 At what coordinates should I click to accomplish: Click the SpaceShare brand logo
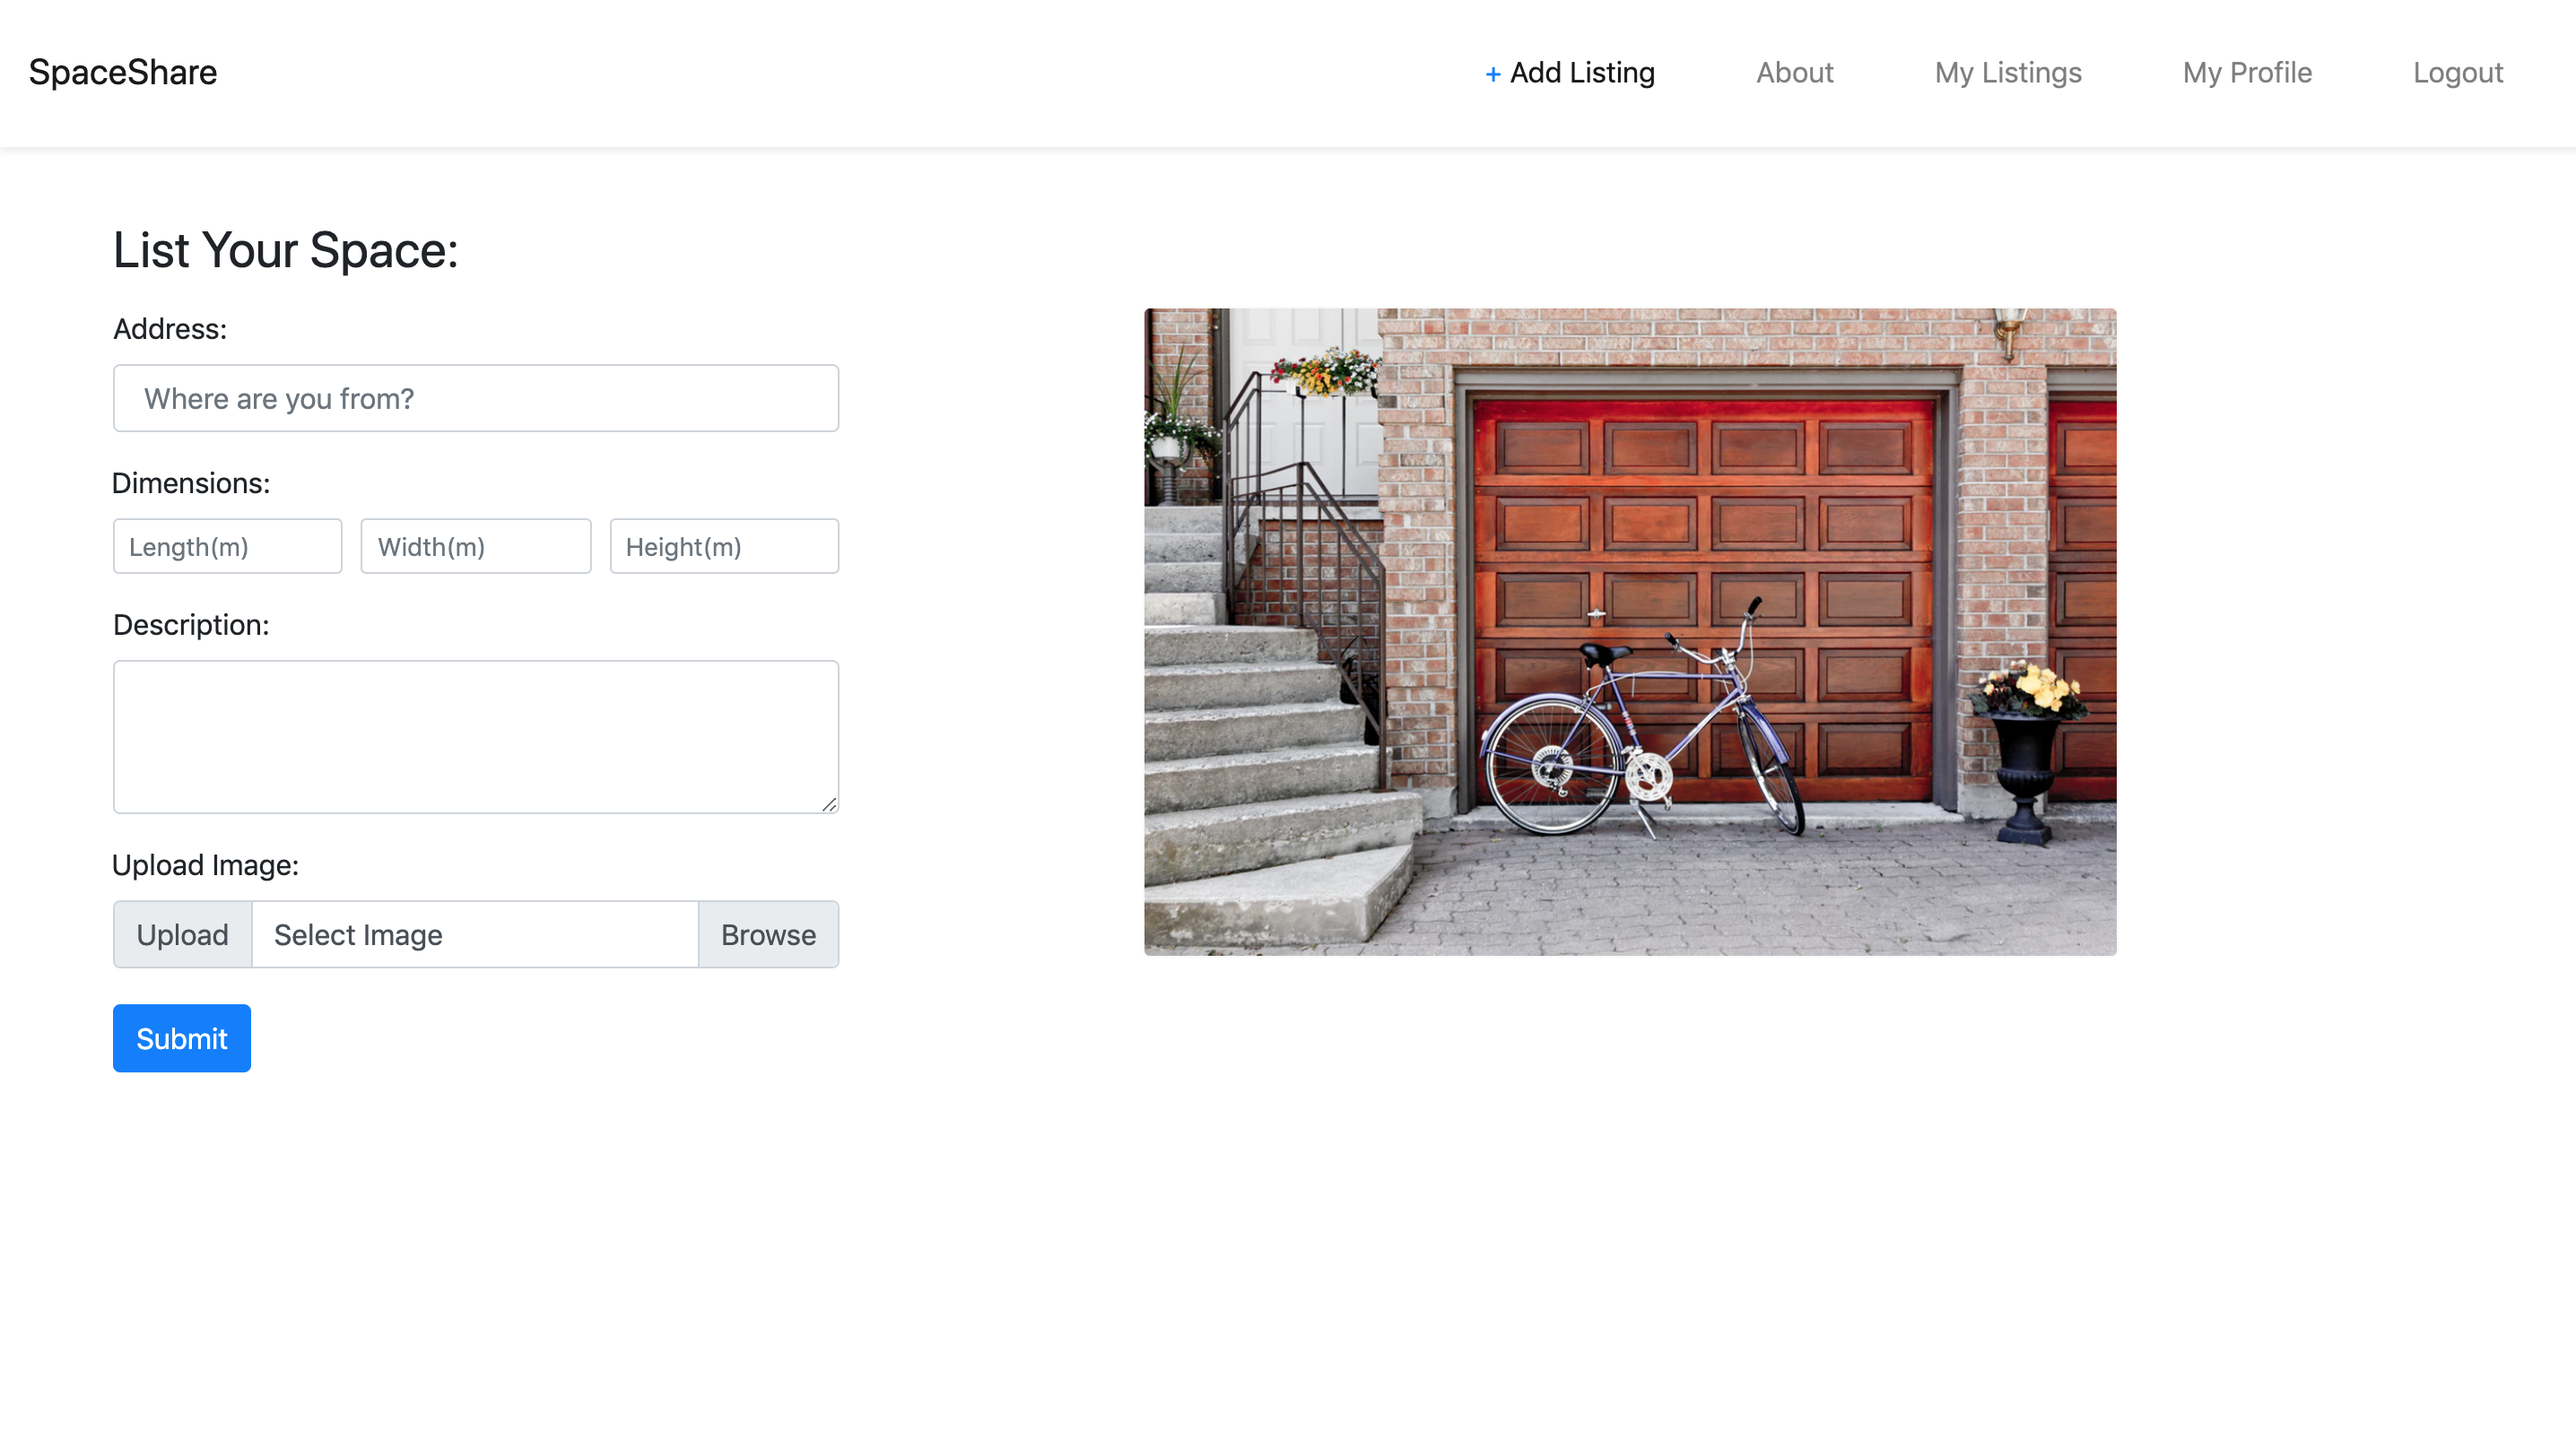click(123, 72)
